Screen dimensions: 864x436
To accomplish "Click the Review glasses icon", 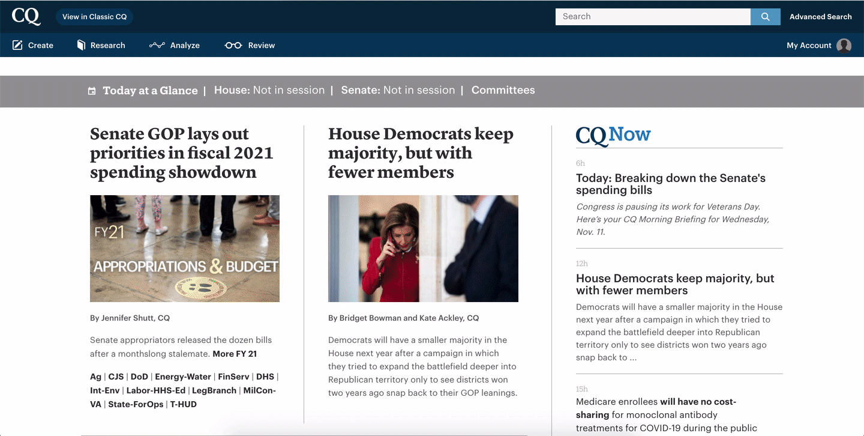I will tap(233, 45).
